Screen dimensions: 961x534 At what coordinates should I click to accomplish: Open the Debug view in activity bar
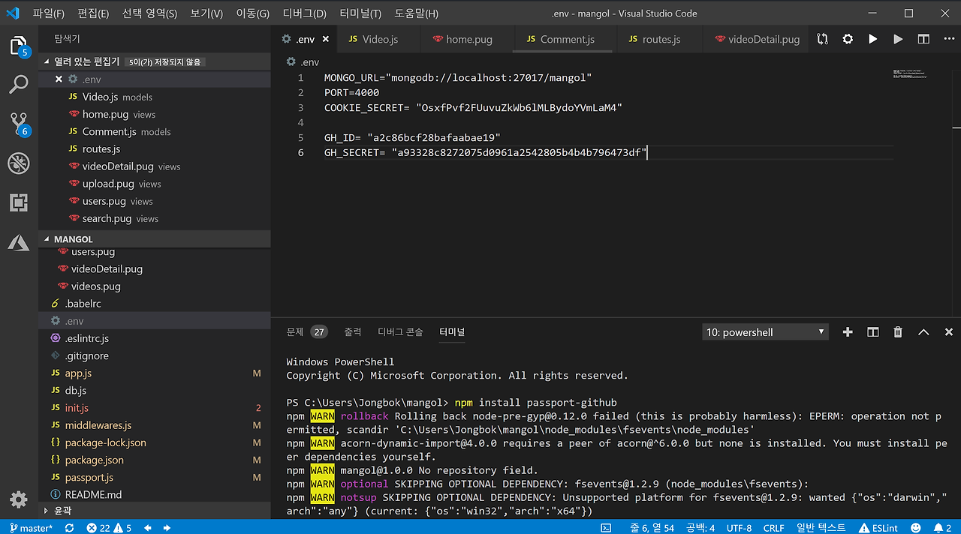19,163
